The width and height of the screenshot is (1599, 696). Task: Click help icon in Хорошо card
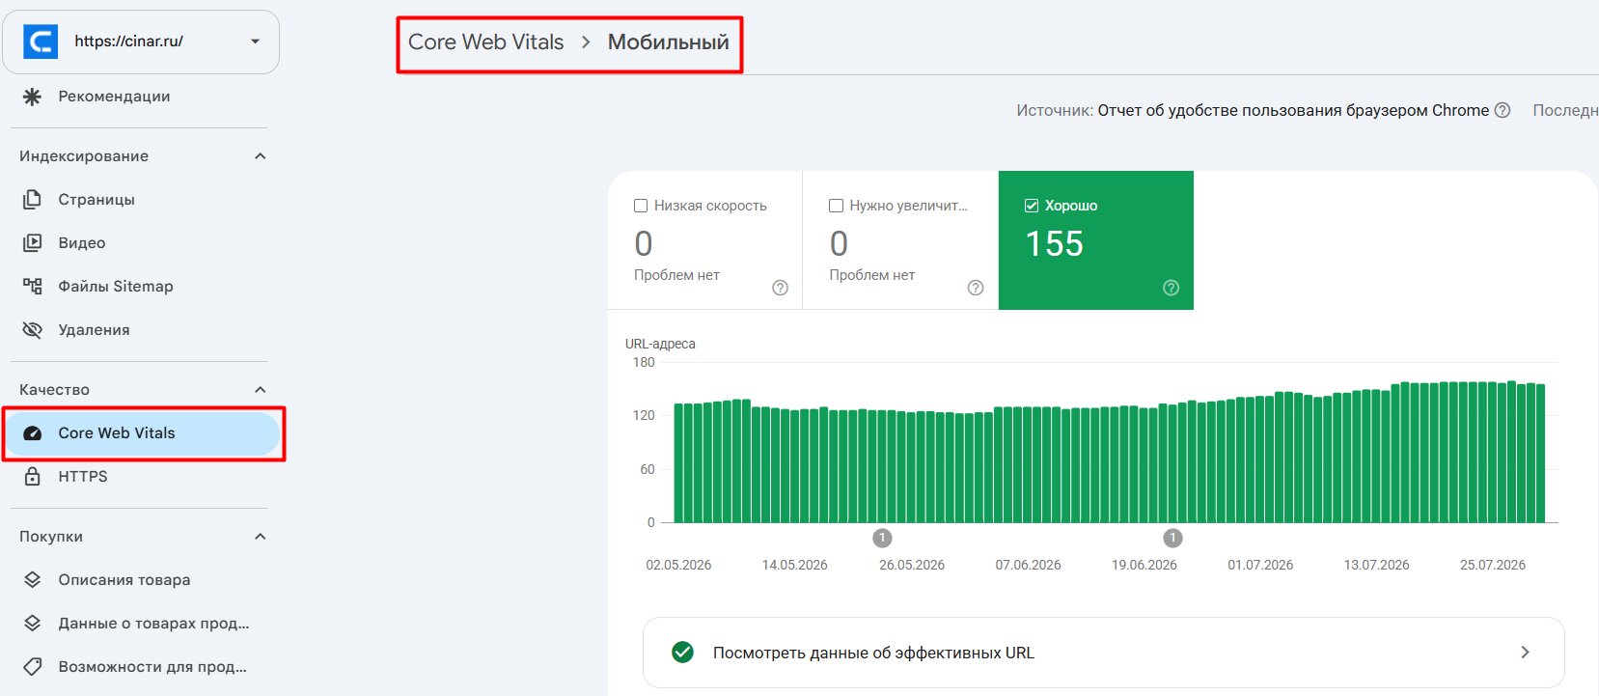click(x=1172, y=288)
